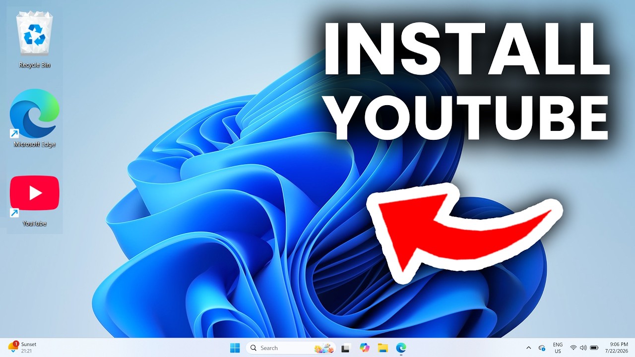Screen dimensions: 635x357
Task: Select the Microsoft Edge desktop shortcut
Action: click(x=34, y=114)
